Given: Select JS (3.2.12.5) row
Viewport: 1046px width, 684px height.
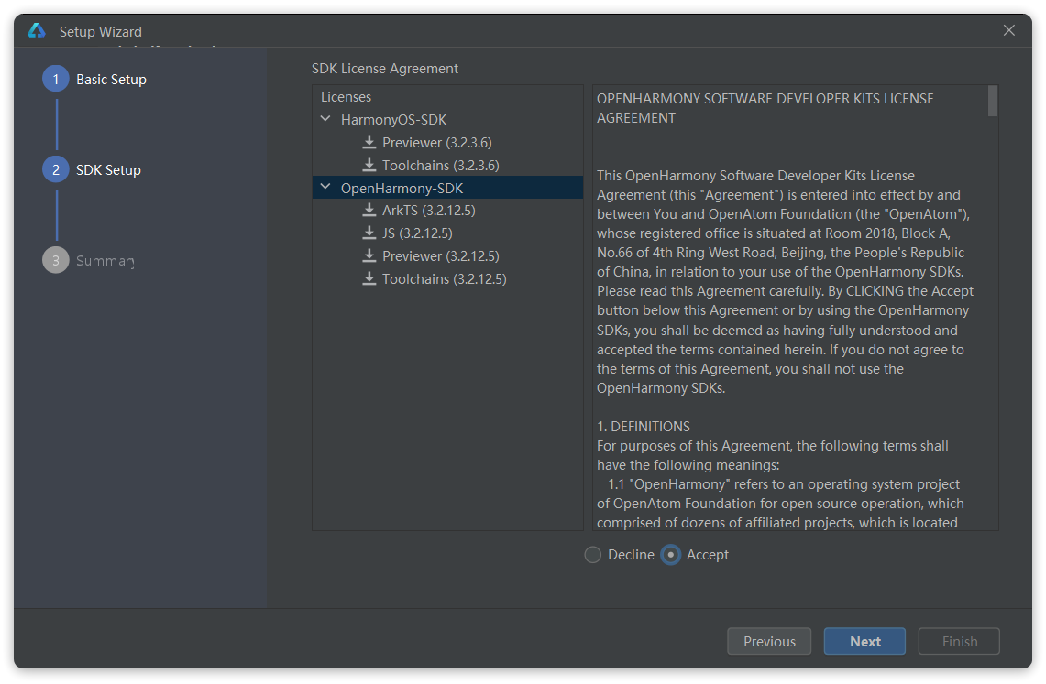Looking at the screenshot, I should [447, 233].
